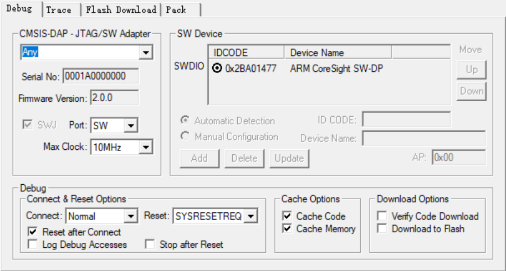Enable Log Debug Accesses checkbox

click(x=33, y=244)
